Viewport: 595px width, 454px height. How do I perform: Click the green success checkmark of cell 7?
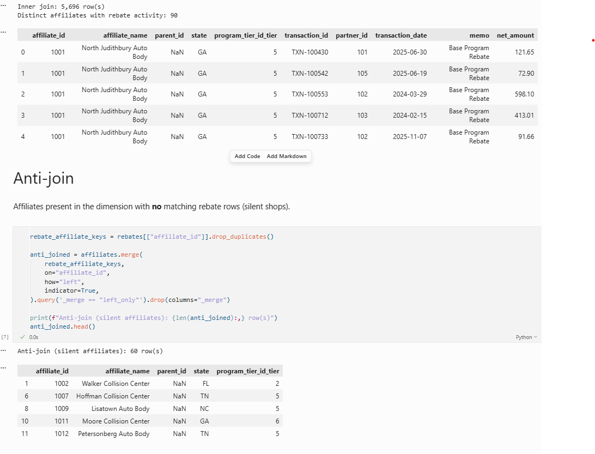pyautogui.click(x=22, y=337)
